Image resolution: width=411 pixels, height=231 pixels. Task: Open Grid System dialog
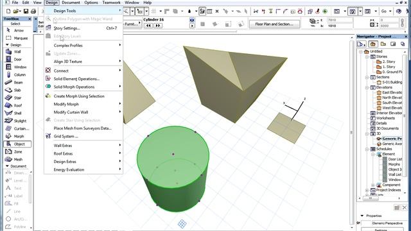(83, 136)
